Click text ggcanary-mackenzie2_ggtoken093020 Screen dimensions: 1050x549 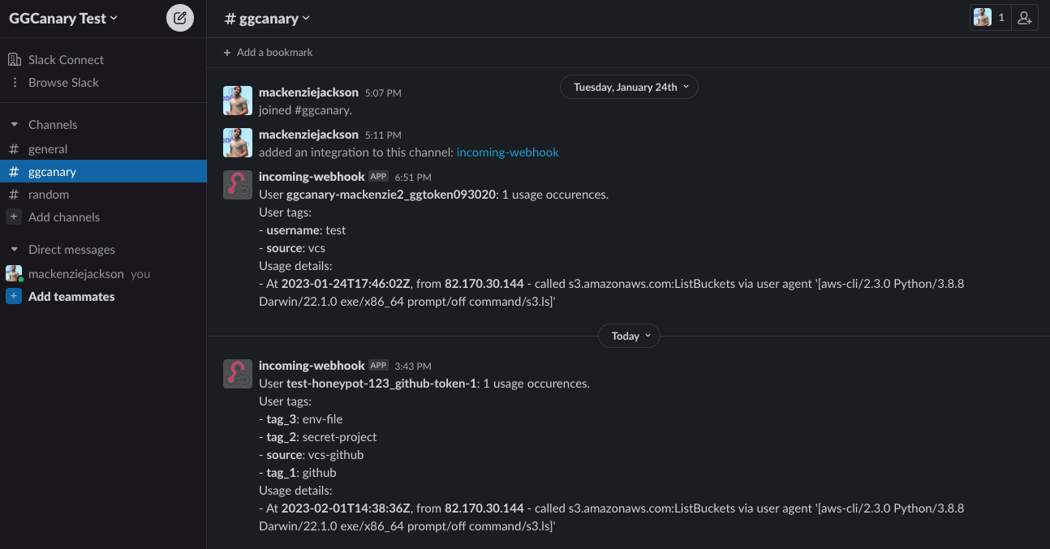coord(391,195)
